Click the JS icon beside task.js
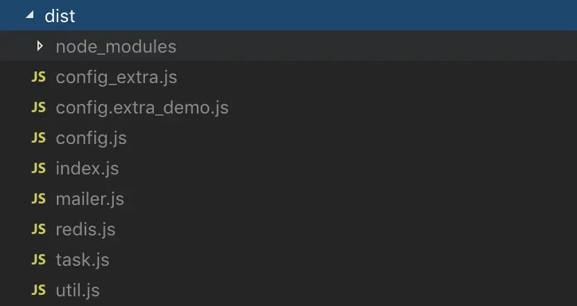 (x=39, y=260)
